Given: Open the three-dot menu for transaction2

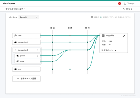Looking at the screenshot, I should coord(37,50).
